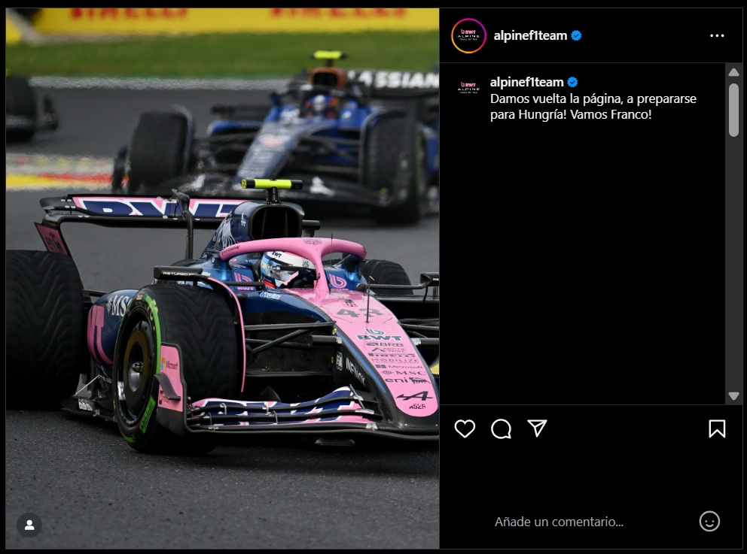The width and height of the screenshot is (747, 554).
Task: Click verified badge beside caption username
Action: click(x=572, y=82)
